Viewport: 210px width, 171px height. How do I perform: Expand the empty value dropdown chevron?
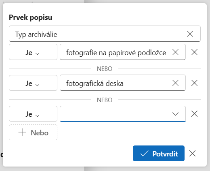pos(175,114)
